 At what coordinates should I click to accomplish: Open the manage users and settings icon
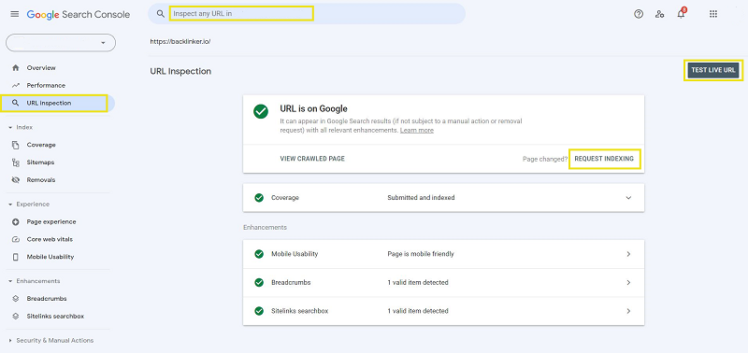click(x=660, y=14)
